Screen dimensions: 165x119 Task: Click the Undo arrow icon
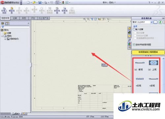coord(51,2)
